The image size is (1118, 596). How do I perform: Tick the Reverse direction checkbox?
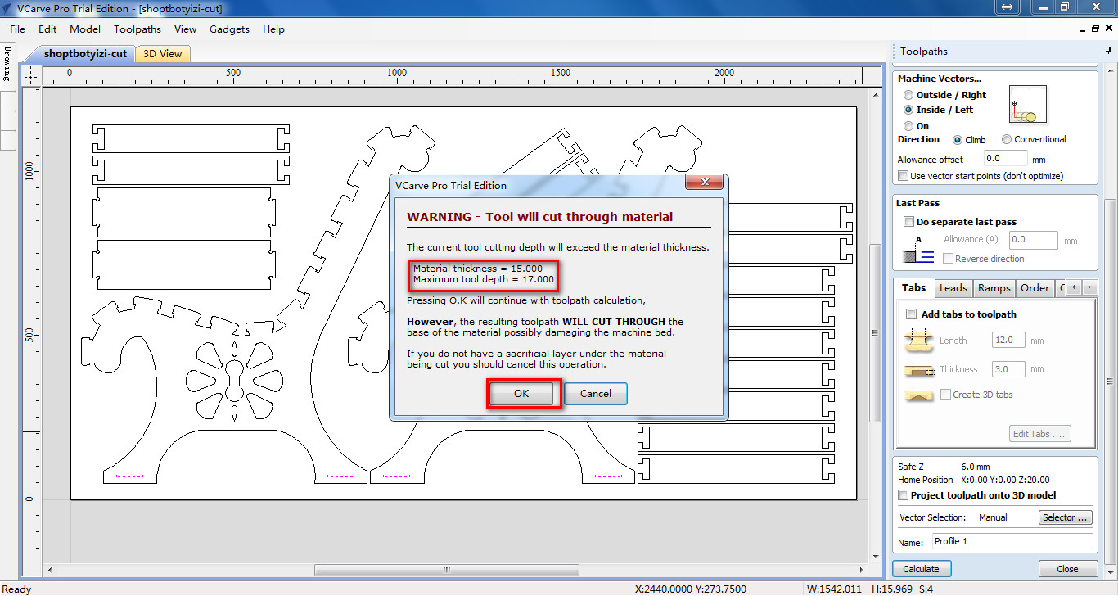pyautogui.click(x=949, y=259)
